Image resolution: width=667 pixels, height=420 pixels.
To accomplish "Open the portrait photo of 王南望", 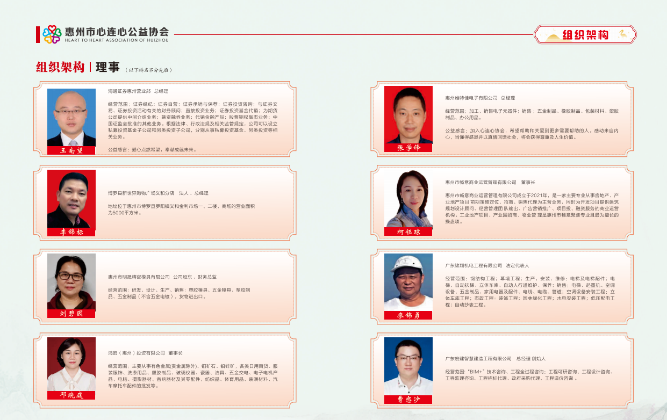I will pyautogui.click(x=71, y=117).
